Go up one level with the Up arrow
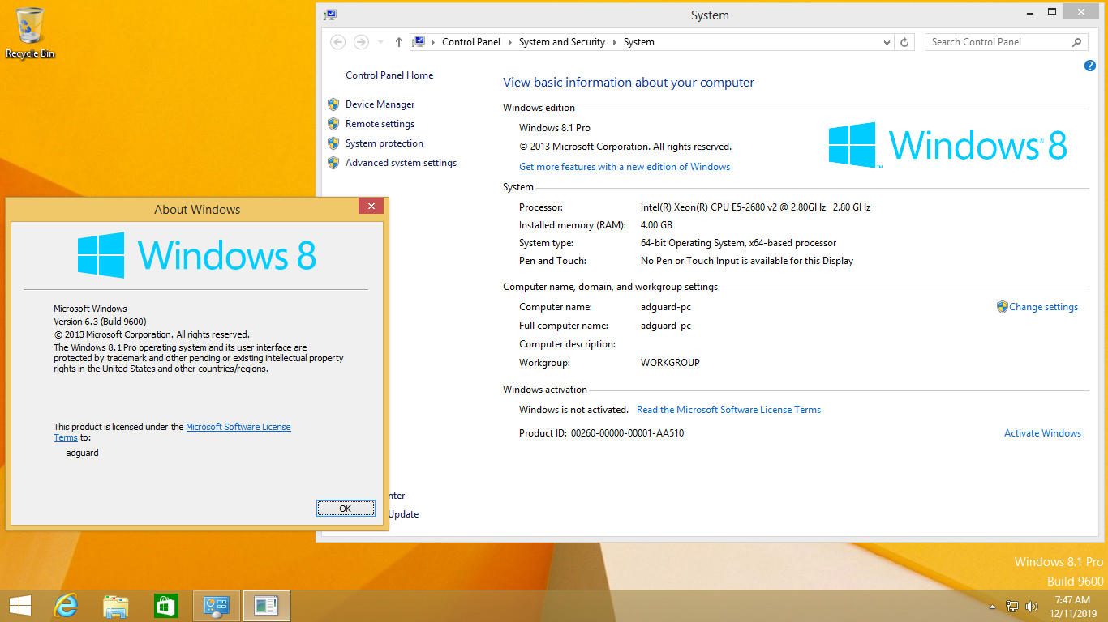The width and height of the screenshot is (1108, 622). click(x=398, y=42)
